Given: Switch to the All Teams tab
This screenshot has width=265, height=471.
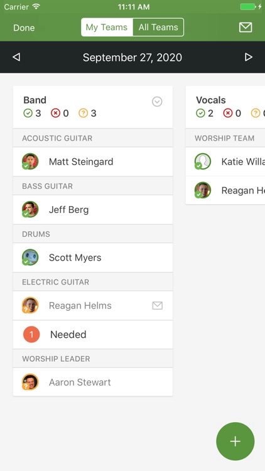Looking at the screenshot, I should pyautogui.click(x=158, y=28).
